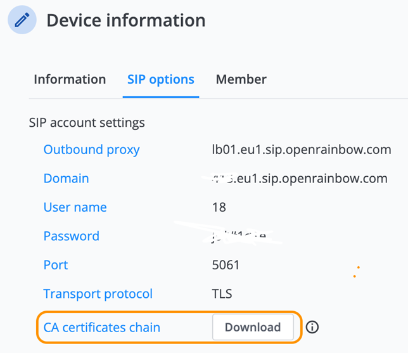The height and width of the screenshot is (353, 408).
Task: Click the Password label
Action: (72, 236)
